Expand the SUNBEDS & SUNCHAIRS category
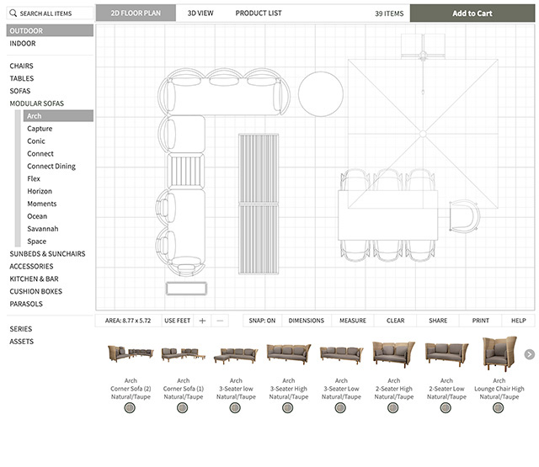The image size is (539, 467). (47, 253)
